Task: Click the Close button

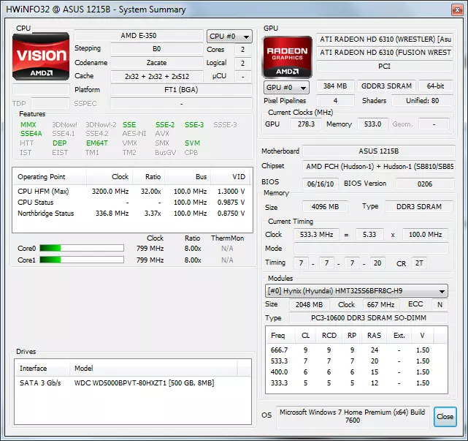Action: pos(445,416)
